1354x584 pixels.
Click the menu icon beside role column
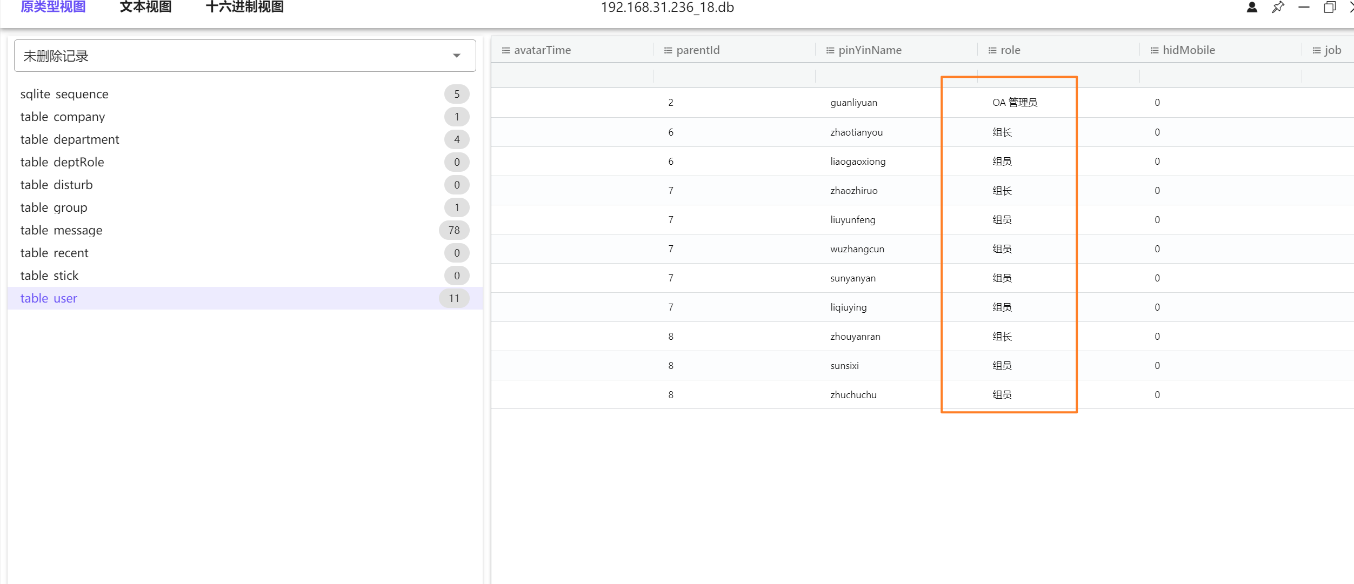click(x=992, y=50)
